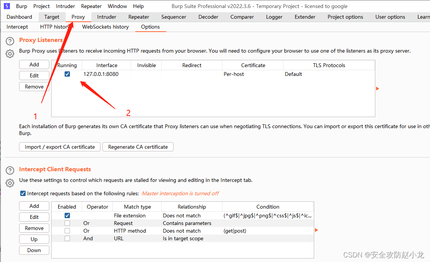430x262 pixels.
Task: Disable the File extension rule checkbox
Action: click(67, 215)
